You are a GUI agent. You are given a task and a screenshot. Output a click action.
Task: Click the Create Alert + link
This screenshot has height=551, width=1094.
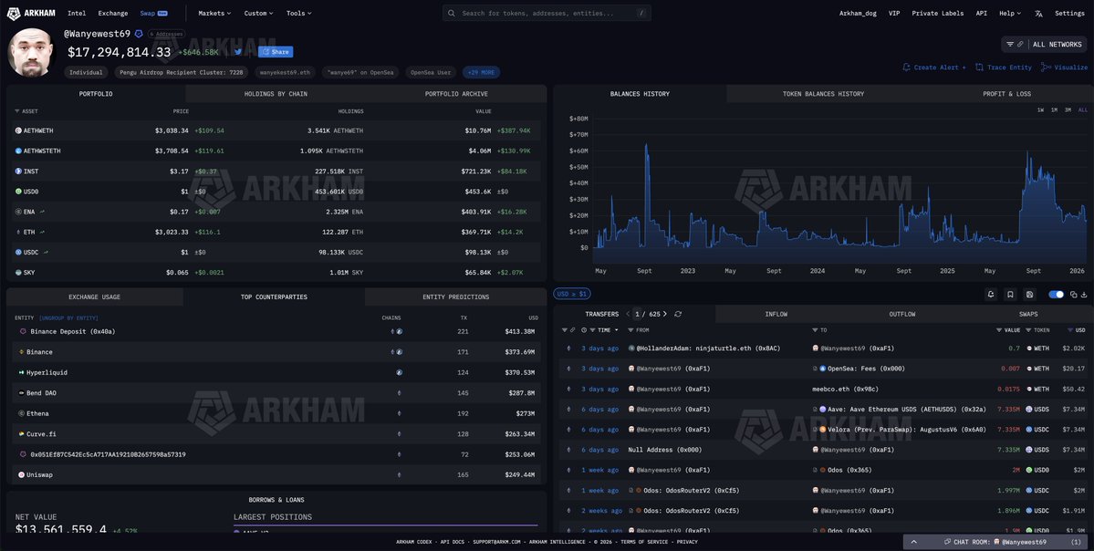933,68
